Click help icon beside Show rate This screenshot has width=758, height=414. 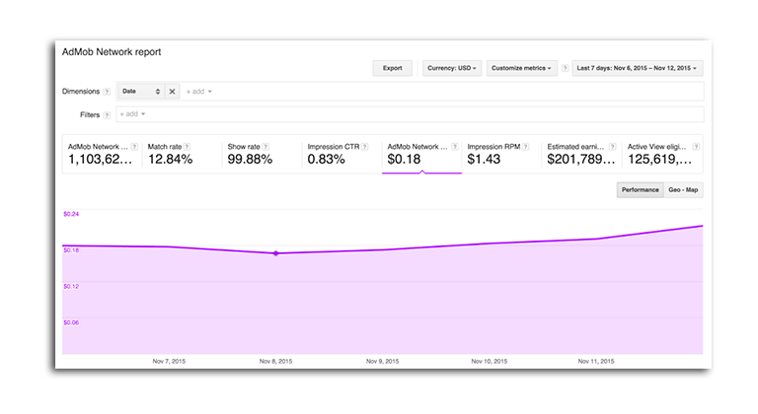(265, 147)
